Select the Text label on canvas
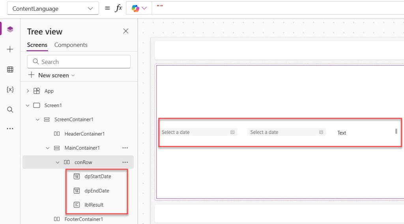 click(x=342, y=133)
